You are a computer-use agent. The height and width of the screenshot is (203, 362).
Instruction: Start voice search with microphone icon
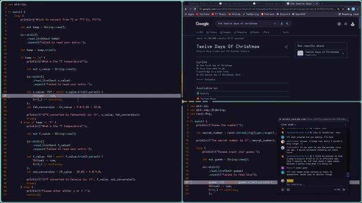coord(282,24)
